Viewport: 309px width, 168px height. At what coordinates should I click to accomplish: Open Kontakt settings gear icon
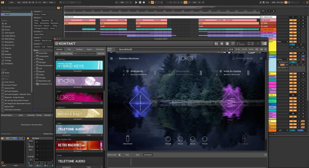222,44
